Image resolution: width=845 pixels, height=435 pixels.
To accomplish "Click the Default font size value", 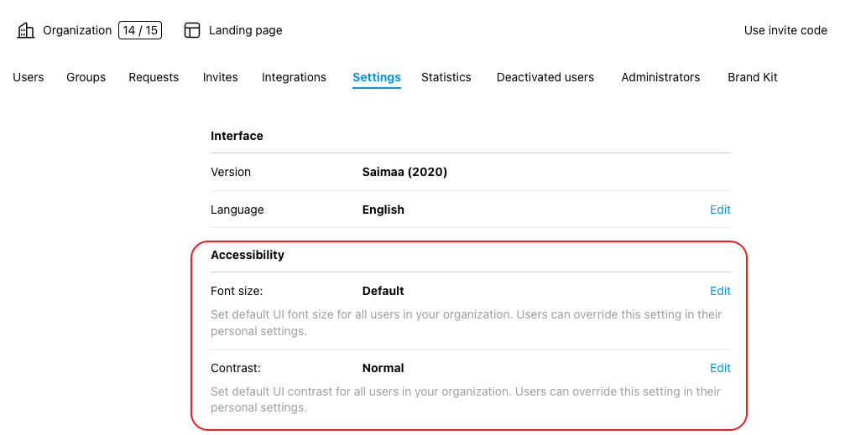I will (x=383, y=291).
